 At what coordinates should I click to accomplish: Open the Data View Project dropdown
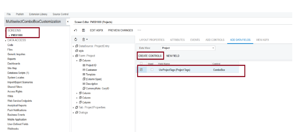click(188, 48)
